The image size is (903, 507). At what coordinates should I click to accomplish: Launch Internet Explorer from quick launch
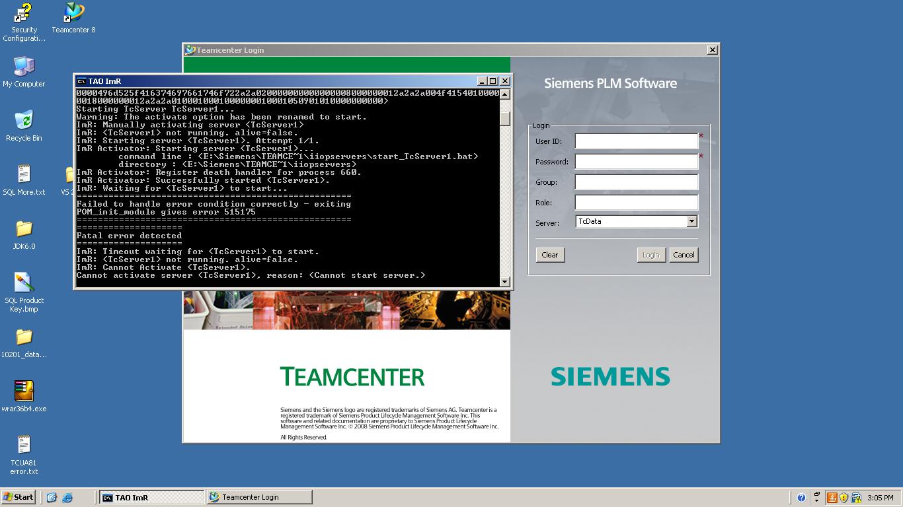[x=67, y=498]
